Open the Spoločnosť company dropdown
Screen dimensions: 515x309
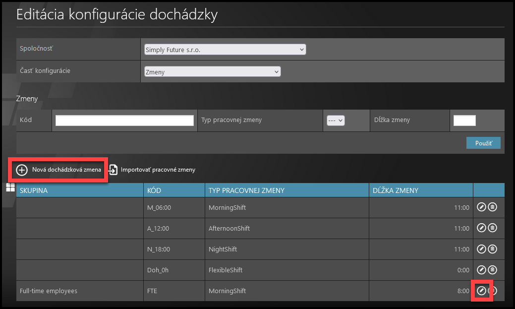tap(225, 50)
